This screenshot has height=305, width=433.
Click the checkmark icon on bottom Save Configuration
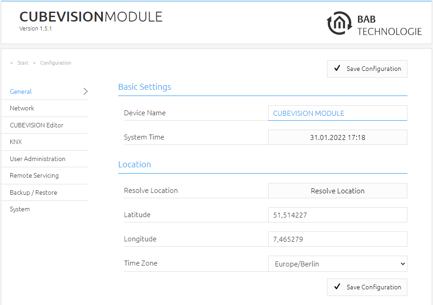pos(337,287)
